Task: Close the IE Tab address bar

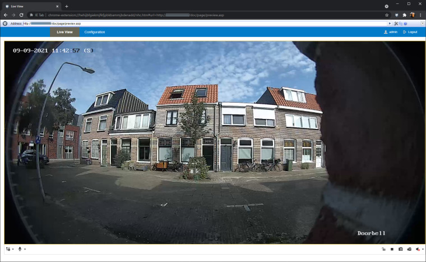Action: pos(423,24)
